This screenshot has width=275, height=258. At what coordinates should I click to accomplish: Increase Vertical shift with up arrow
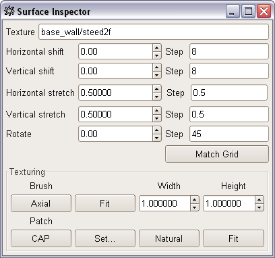coord(157,68)
